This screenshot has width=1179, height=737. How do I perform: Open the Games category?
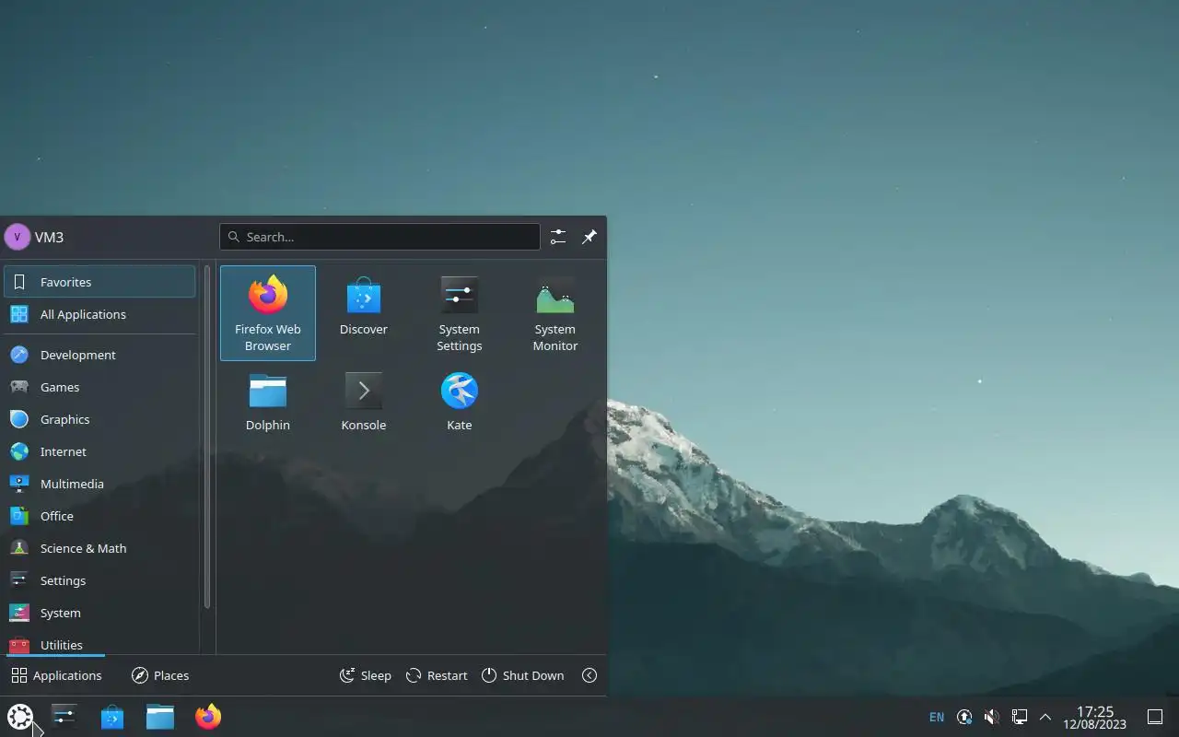99,387
